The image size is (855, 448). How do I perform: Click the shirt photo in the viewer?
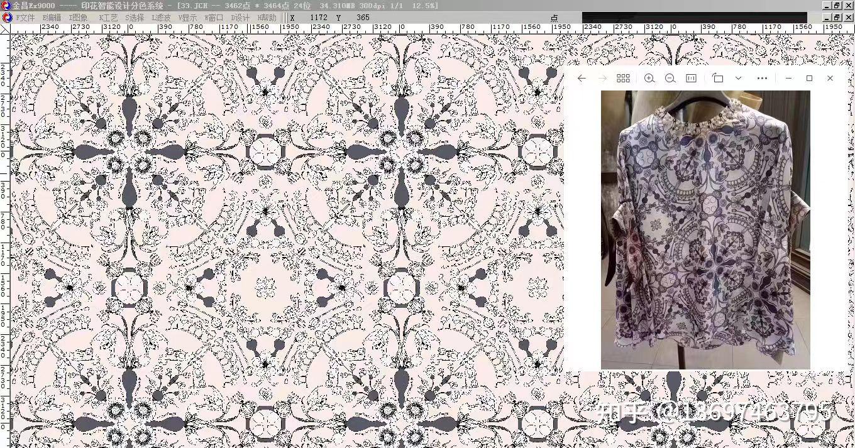click(x=705, y=230)
